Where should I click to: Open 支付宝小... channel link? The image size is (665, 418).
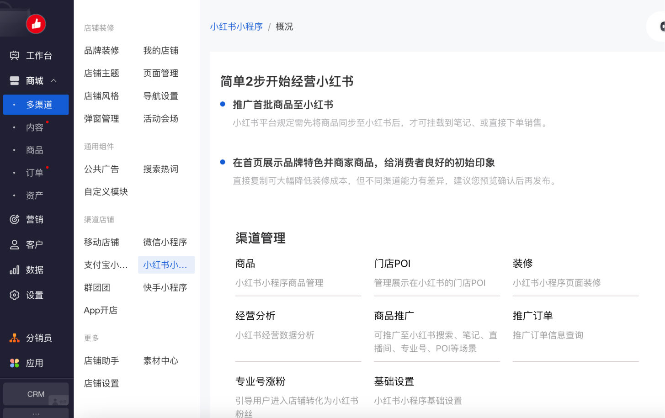106,265
